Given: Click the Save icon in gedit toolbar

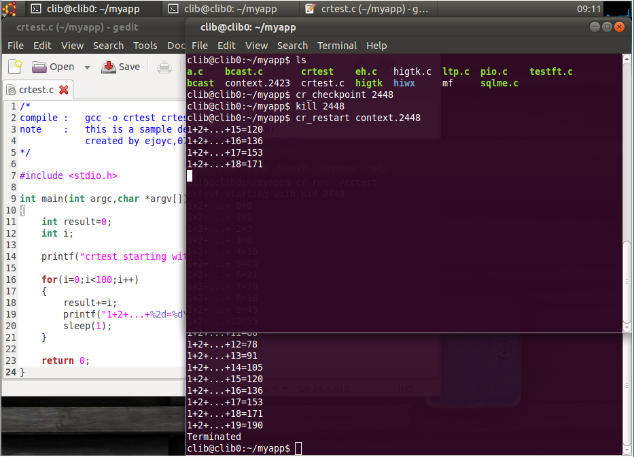Looking at the screenshot, I should pos(109,67).
